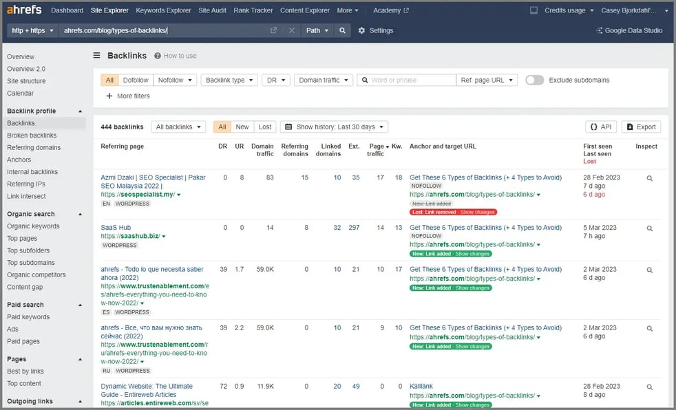
Task: Inspect the entireweb articles row
Action: (650, 387)
